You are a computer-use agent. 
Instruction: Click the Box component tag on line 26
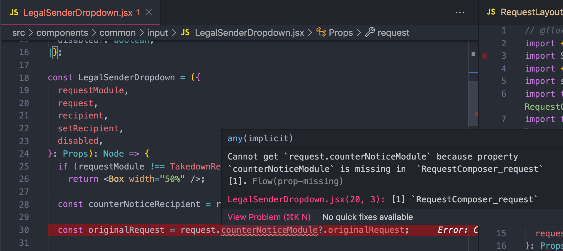(116, 179)
